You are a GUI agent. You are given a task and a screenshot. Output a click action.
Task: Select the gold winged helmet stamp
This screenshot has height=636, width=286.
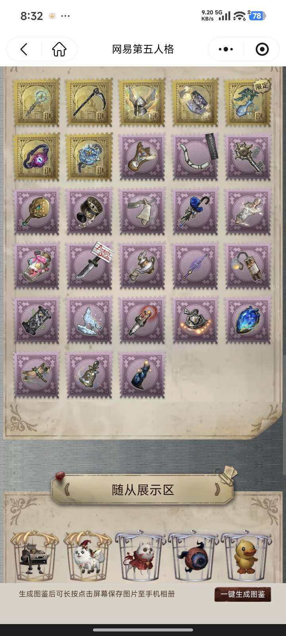(142, 102)
